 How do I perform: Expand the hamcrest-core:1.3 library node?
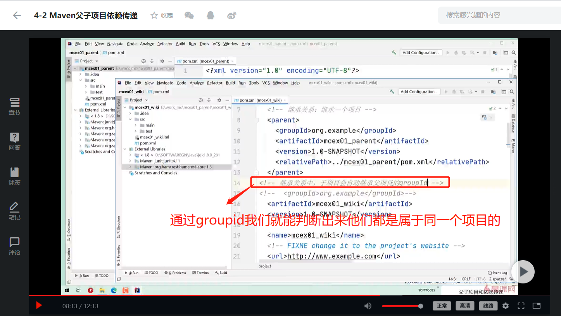(x=131, y=167)
